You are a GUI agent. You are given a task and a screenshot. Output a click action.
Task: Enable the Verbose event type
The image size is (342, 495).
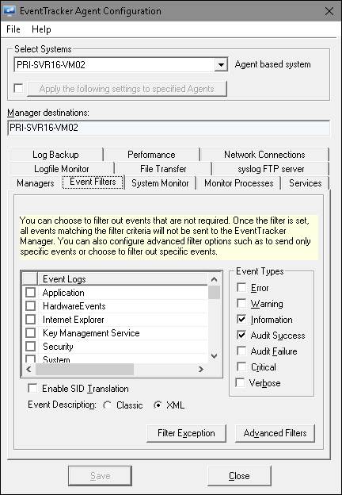pos(240,382)
